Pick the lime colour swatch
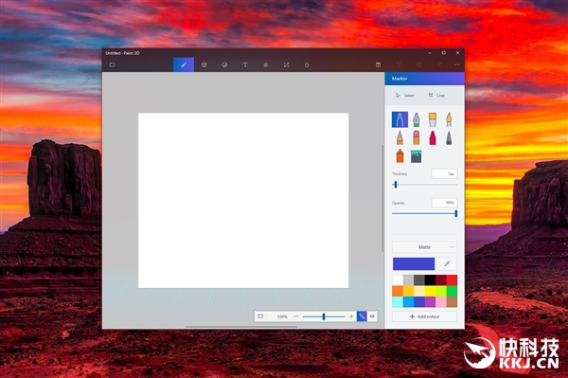 (x=441, y=291)
